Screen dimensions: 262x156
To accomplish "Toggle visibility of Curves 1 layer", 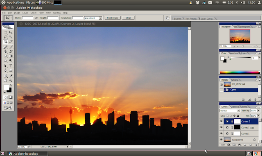I will [221, 133].
